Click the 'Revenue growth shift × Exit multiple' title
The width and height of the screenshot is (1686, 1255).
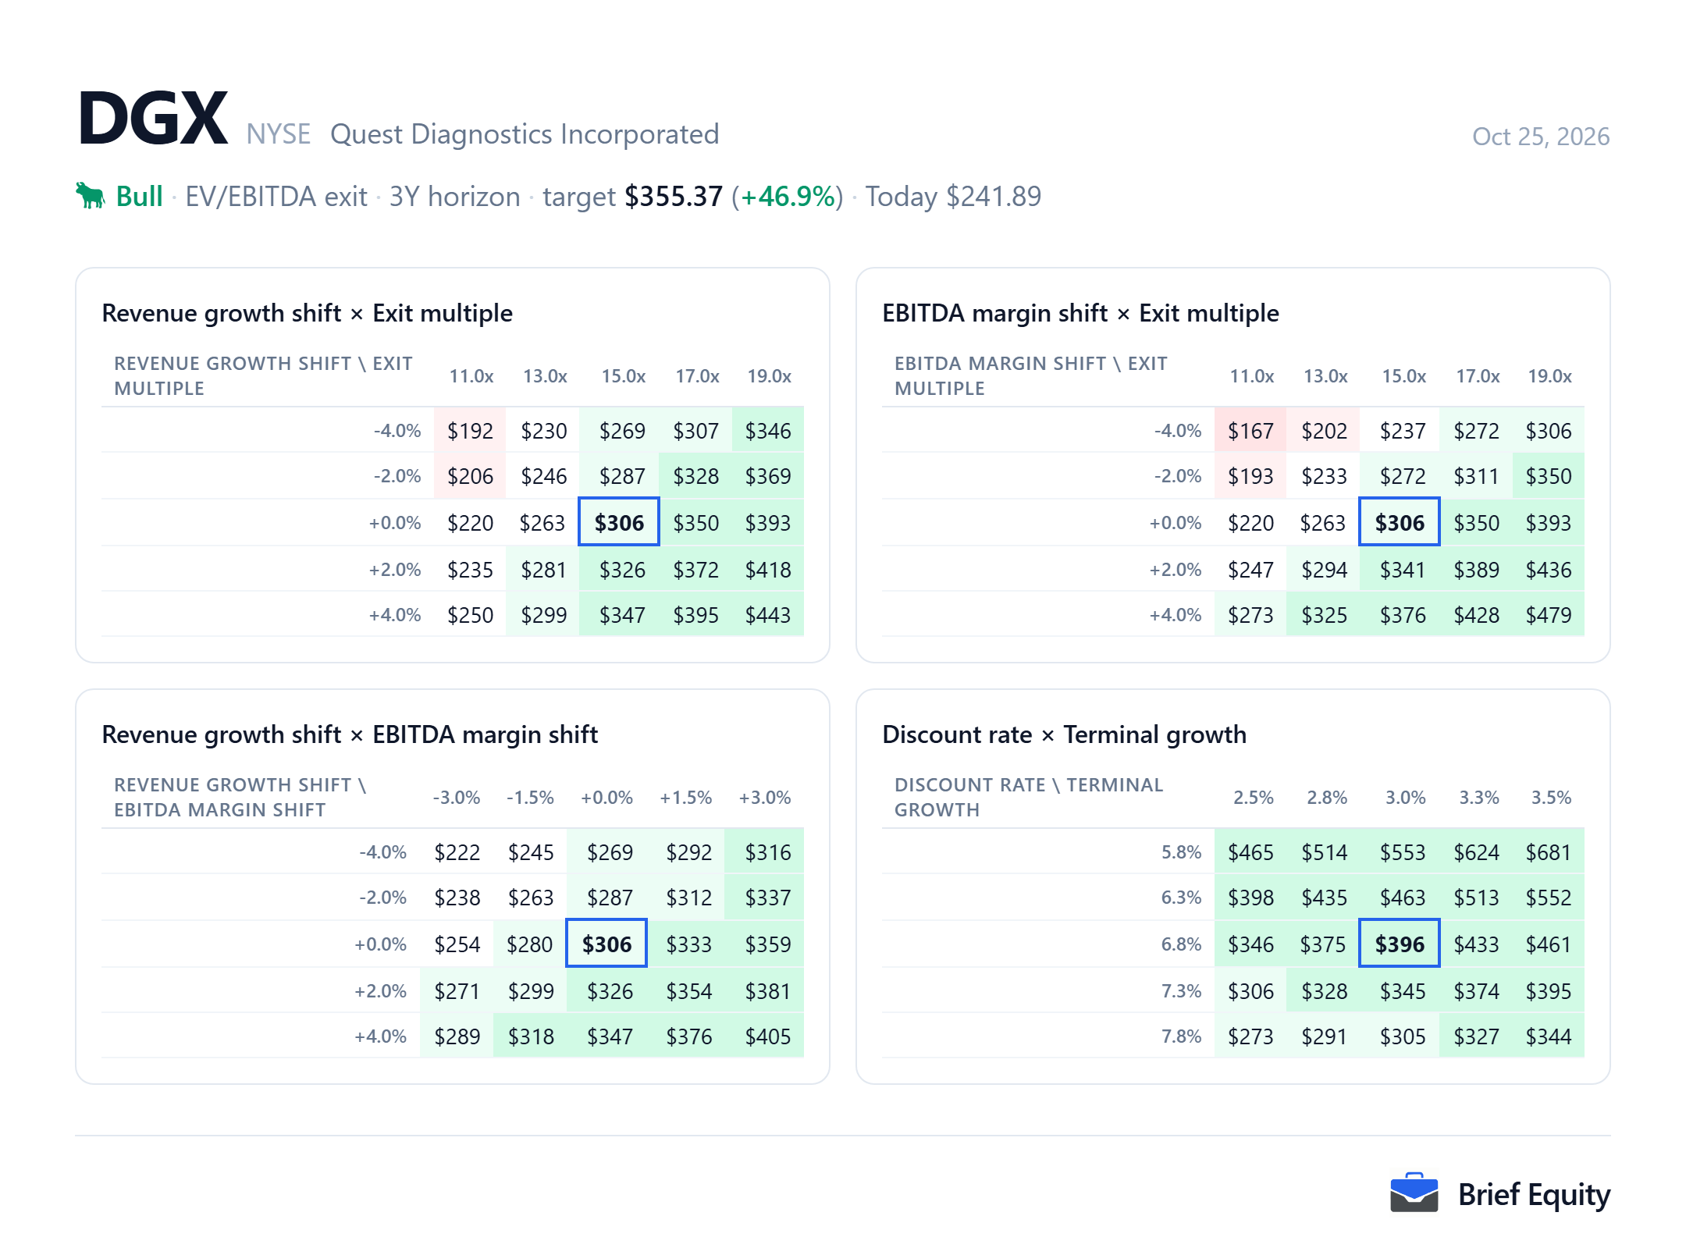(308, 313)
